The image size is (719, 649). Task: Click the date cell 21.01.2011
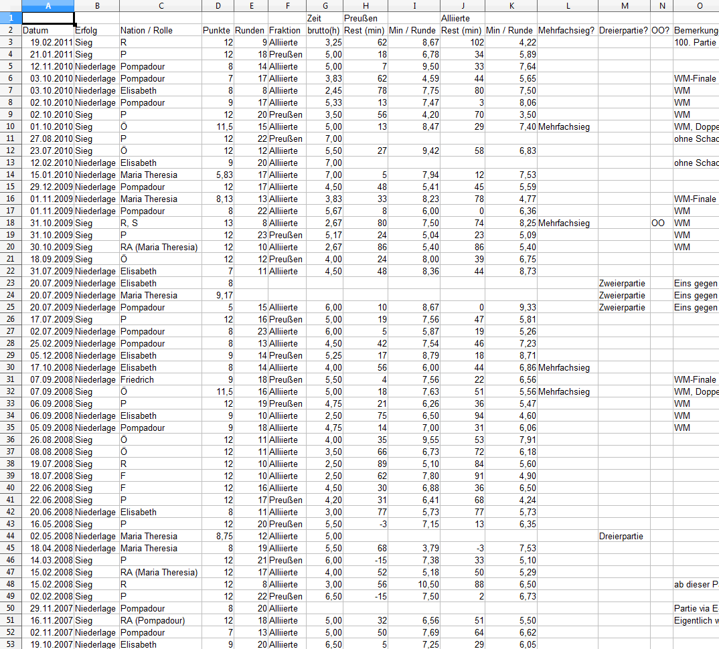[48, 54]
